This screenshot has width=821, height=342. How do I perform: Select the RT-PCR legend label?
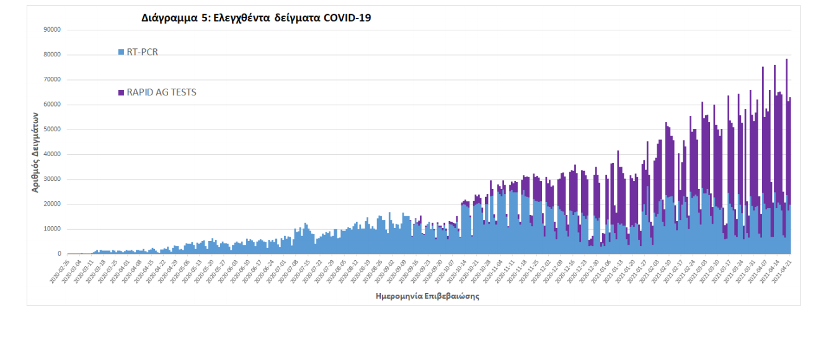pyautogui.click(x=142, y=52)
